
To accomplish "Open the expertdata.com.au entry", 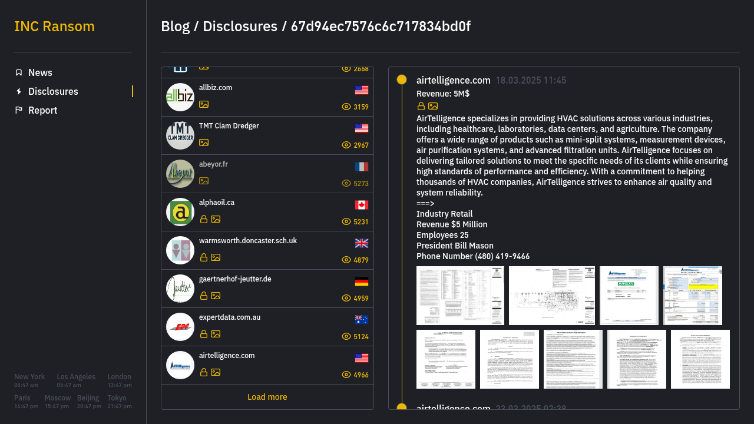I will [267, 327].
